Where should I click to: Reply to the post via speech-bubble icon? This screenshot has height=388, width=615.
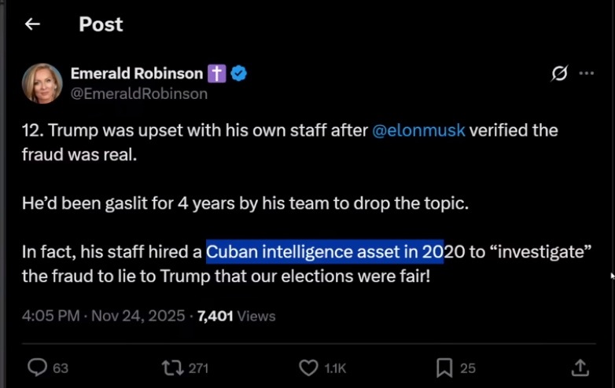point(37,367)
